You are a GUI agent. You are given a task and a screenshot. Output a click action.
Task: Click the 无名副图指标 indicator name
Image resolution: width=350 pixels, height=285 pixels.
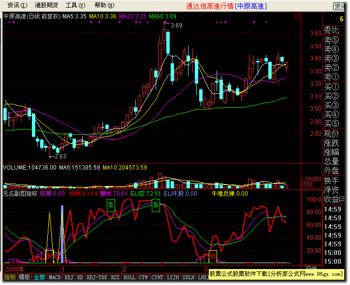20,194
